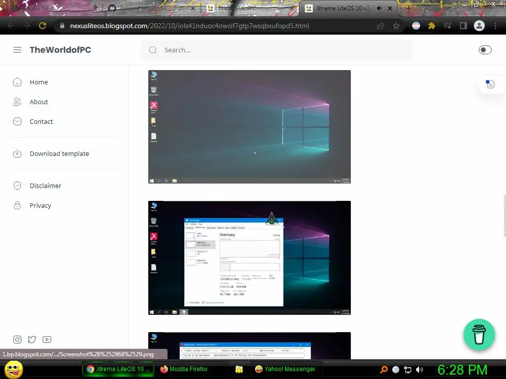Open the Chrome three-dot menu
Screen dimensions: 506x379
[495, 26]
